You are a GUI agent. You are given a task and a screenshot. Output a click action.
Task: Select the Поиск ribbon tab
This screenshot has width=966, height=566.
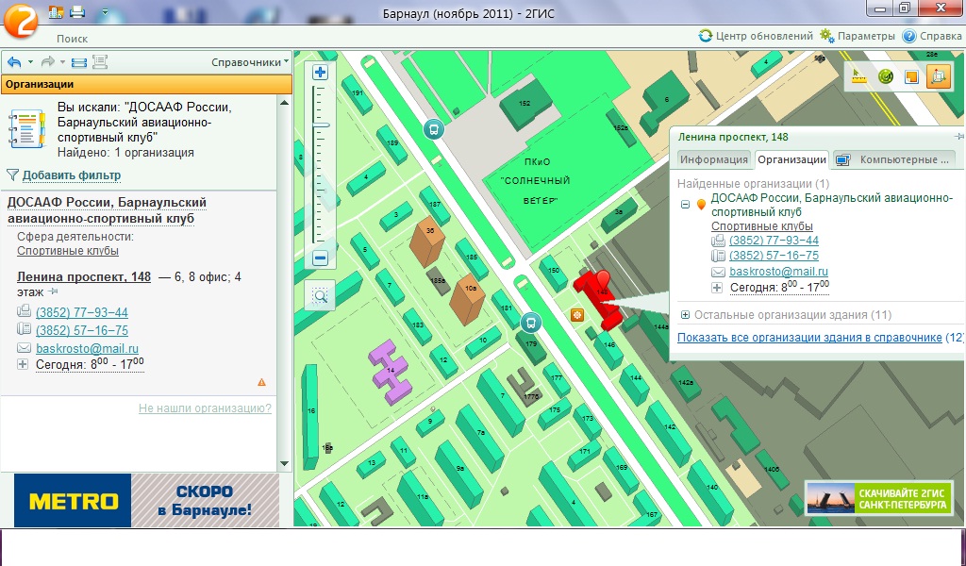click(x=72, y=38)
